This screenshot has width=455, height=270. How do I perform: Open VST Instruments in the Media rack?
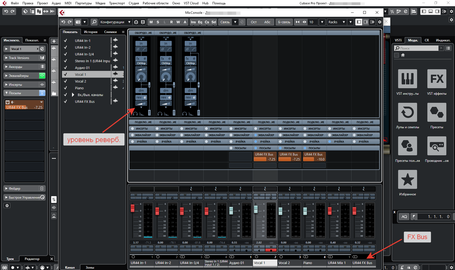[x=407, y=79]
